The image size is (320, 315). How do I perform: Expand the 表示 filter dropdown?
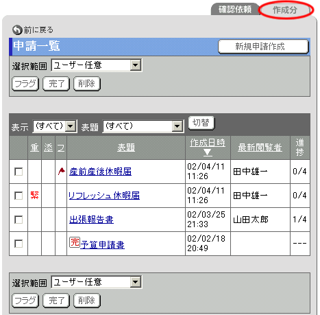click(55, 126)
